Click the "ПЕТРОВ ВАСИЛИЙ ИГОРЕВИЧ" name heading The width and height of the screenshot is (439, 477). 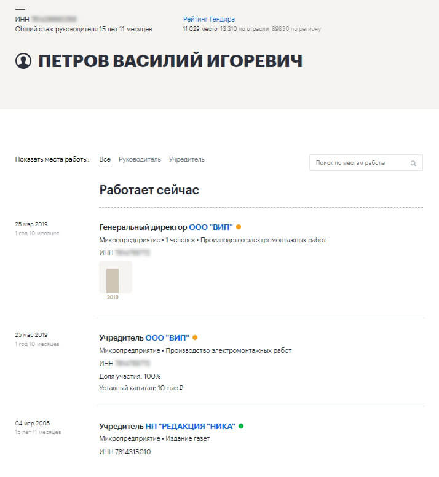(x=170, y=61)
